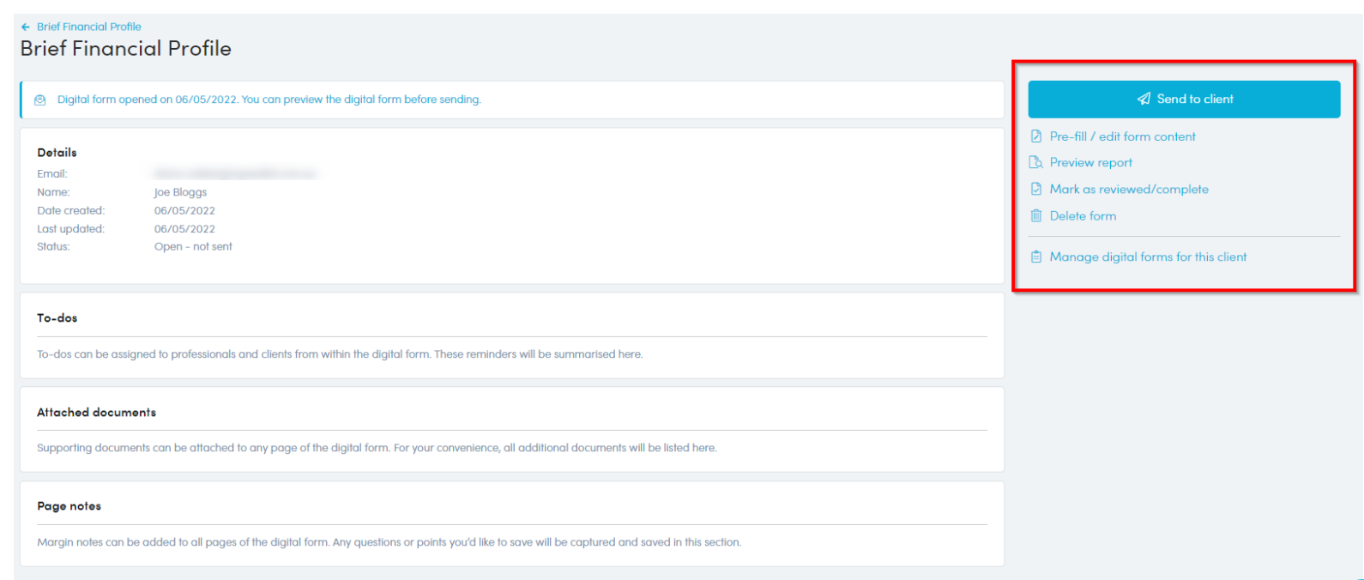Click the Date created value 06/05/2022
1364x580 pixels.
click(x=184, y=210)
